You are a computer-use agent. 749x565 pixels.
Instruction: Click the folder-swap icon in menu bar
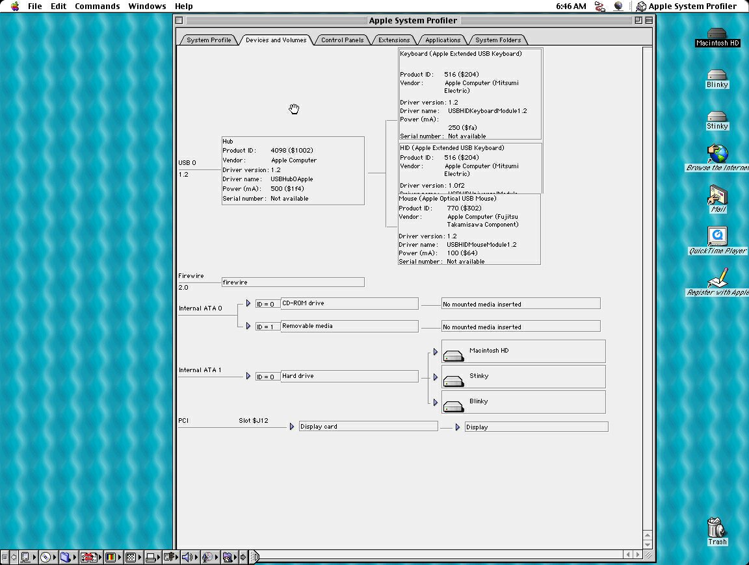click(x=599, y=6)
